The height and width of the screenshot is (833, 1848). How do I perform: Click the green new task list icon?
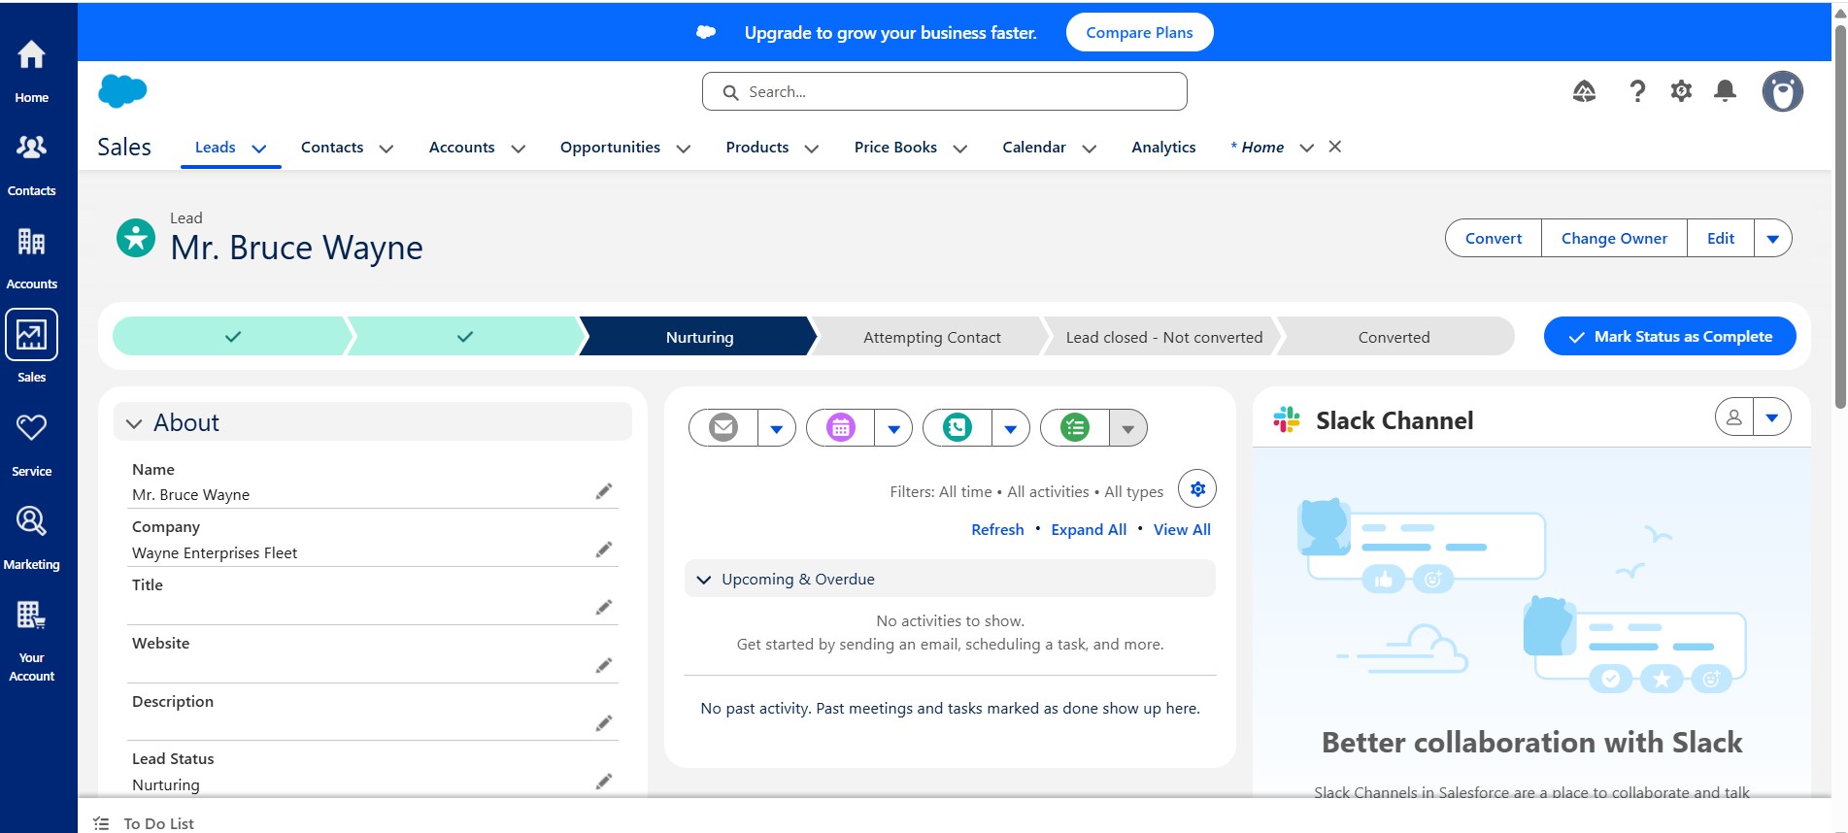(1075, 427)
